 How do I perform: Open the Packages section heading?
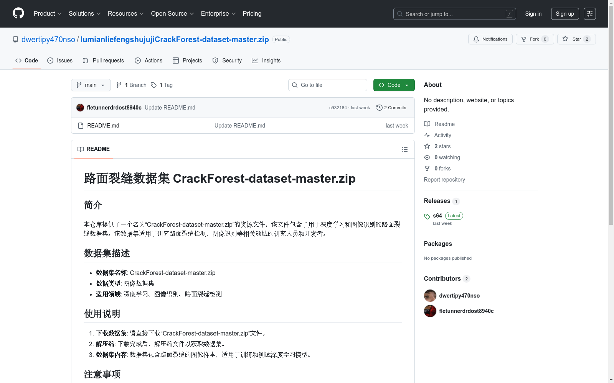438,244
